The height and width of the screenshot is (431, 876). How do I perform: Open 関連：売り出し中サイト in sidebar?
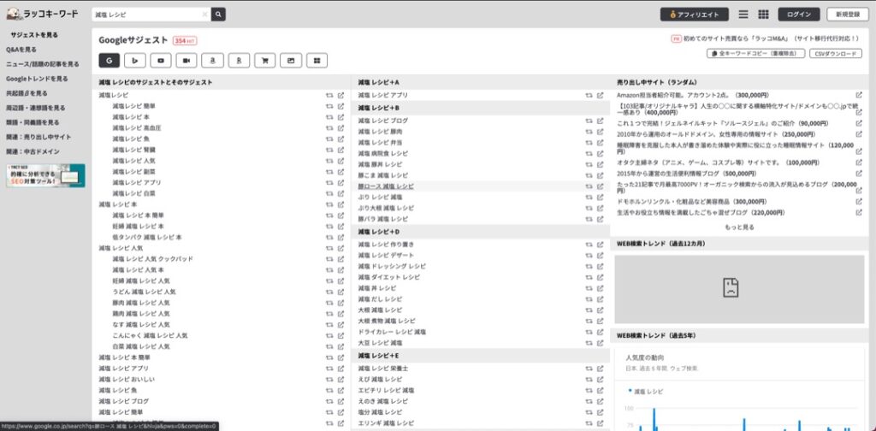tap(38, 137)
